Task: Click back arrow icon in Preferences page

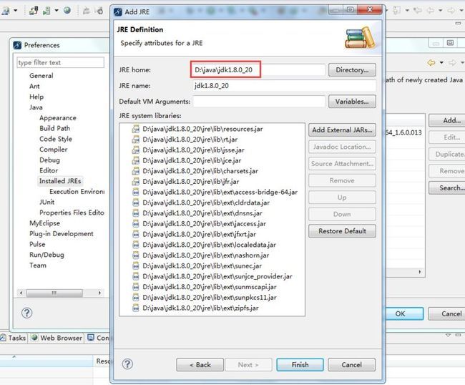Action: [431, 62]
